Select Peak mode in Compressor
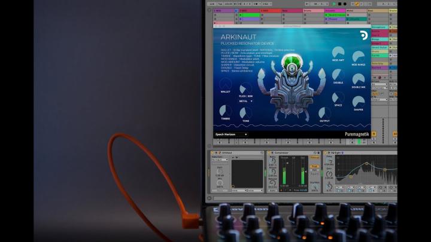 tap(314, 167)
